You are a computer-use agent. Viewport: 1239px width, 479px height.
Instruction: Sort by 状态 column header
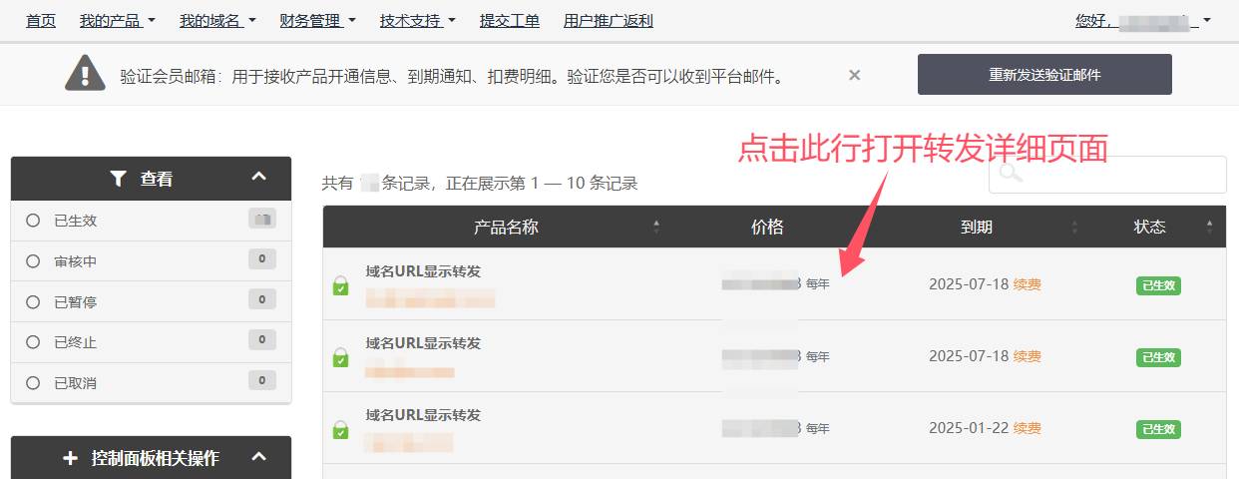point(1156,227)
